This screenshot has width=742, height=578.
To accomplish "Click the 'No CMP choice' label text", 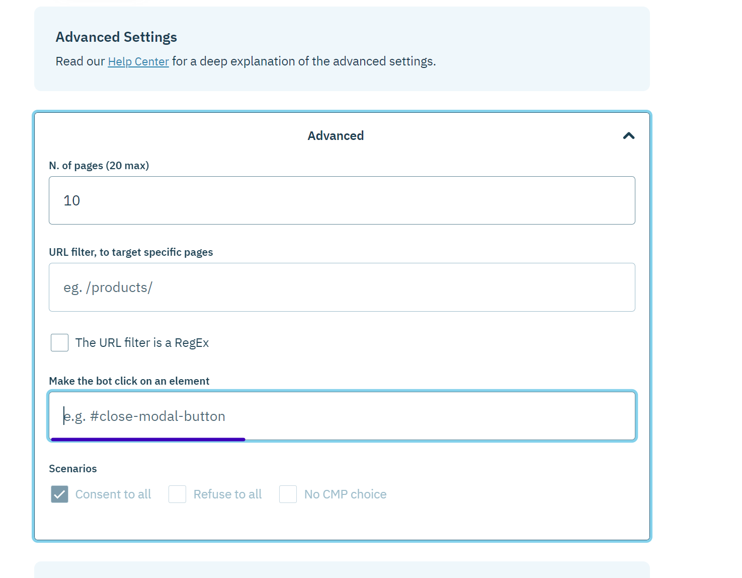I will [345, 494].
